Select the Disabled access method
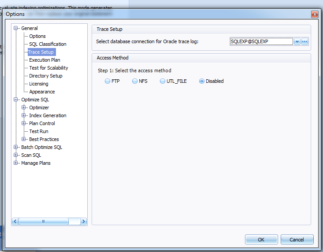The width and height of the screenshot is (323, 252). point(202,81)
